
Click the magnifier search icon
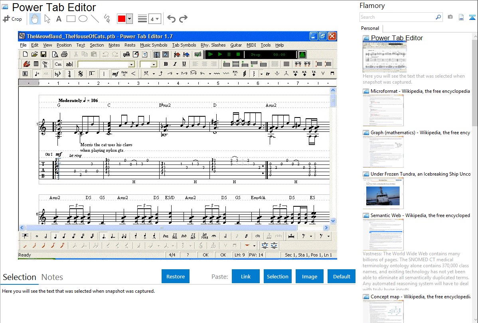coord(438,17)
